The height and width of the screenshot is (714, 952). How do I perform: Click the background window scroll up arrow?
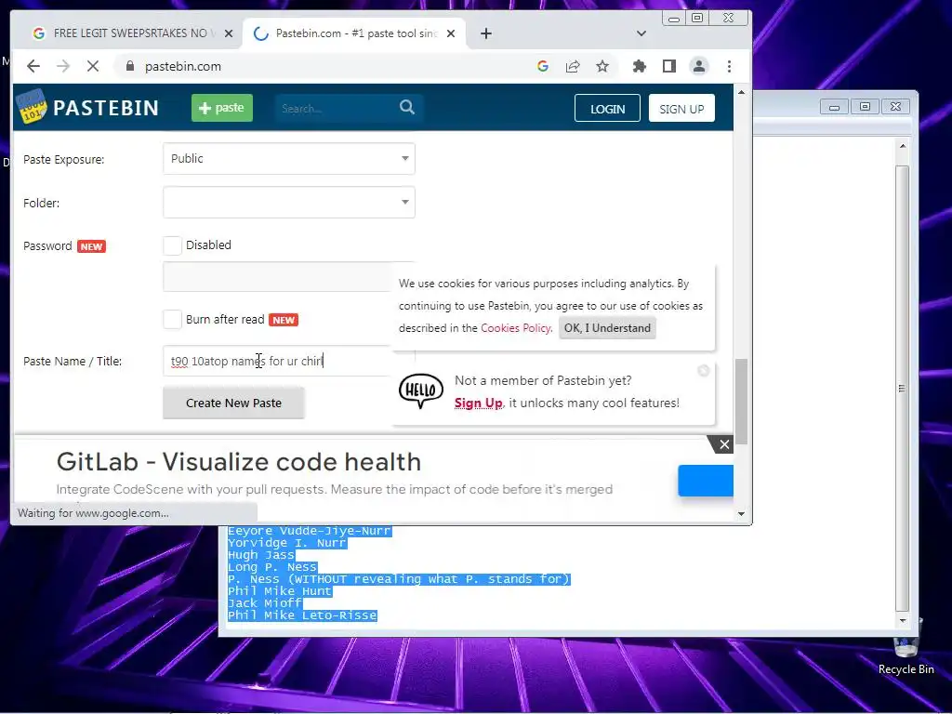coord(902,146)
